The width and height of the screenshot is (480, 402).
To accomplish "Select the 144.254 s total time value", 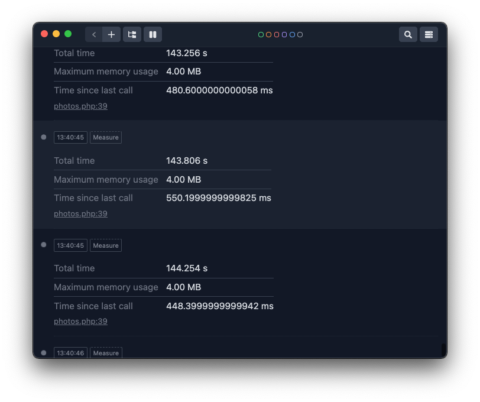I will [187, 268].
